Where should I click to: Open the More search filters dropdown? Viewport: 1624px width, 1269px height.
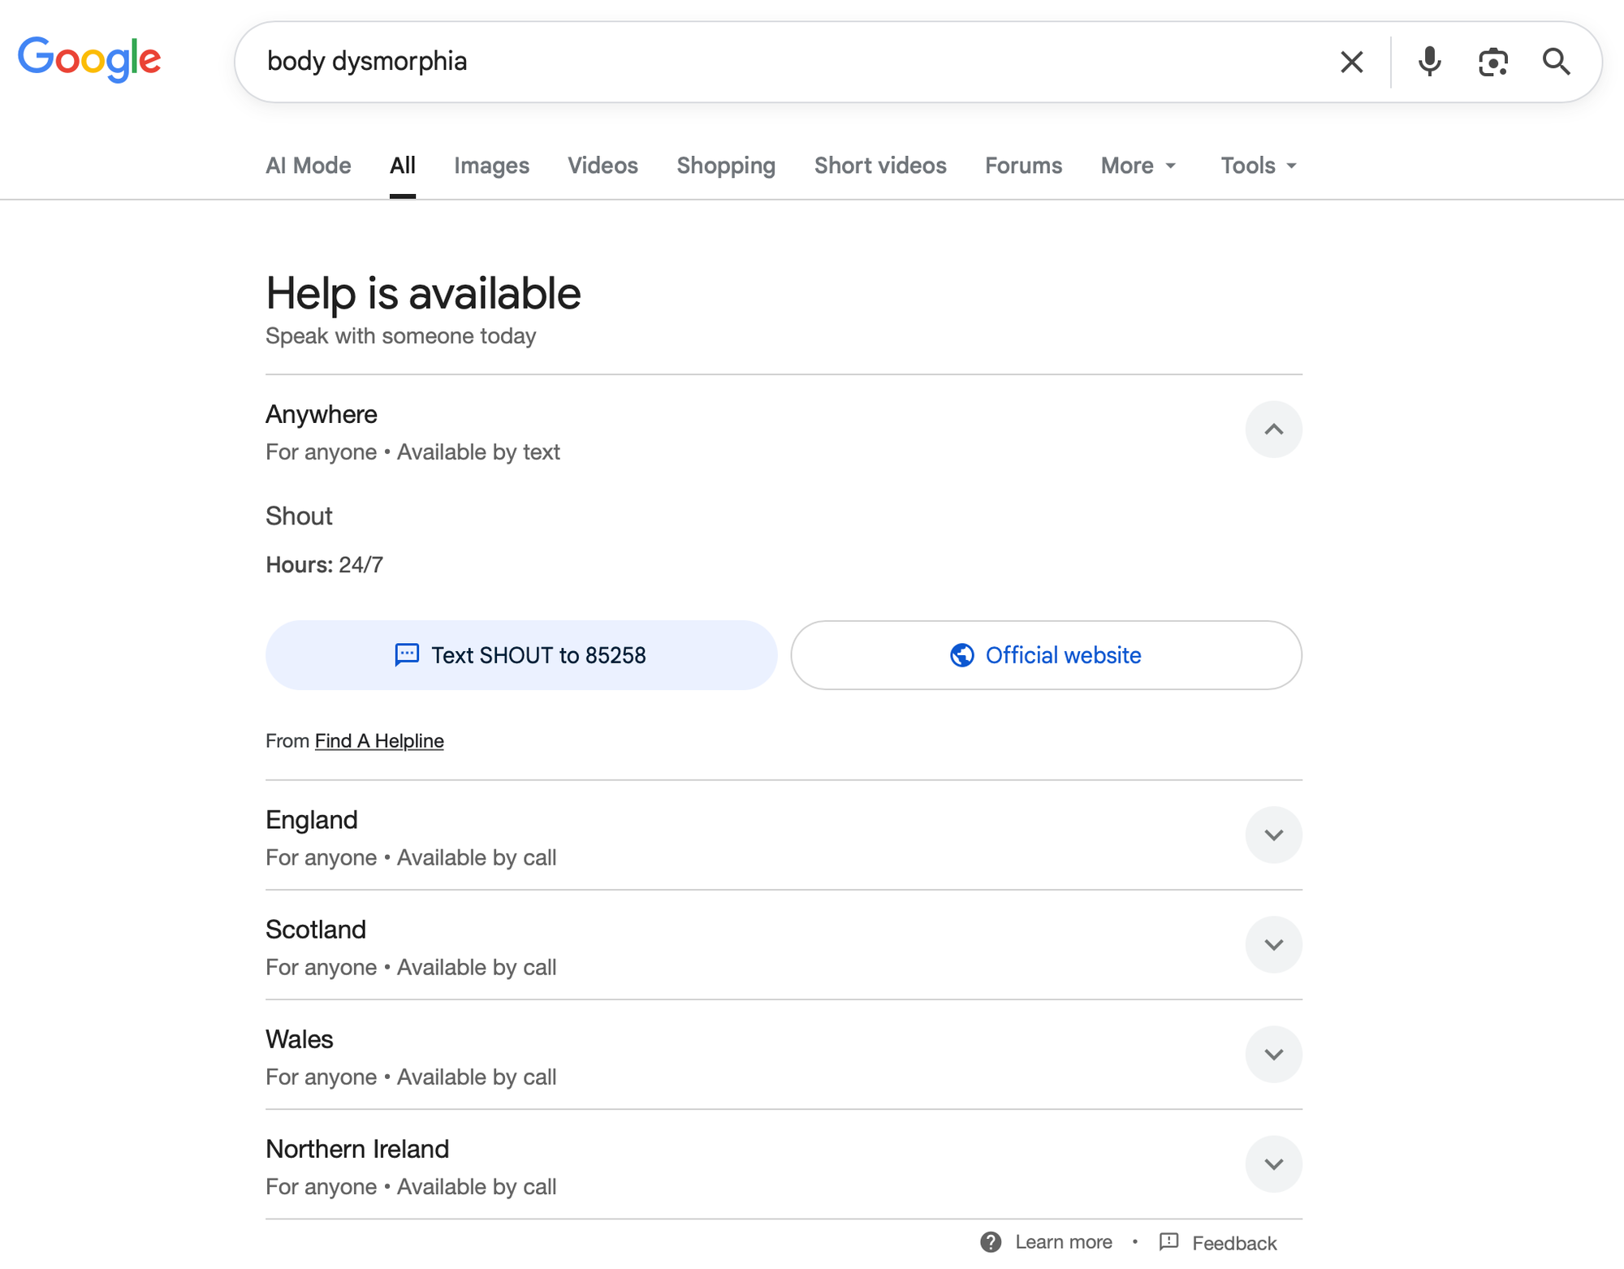click(1138, 166)
